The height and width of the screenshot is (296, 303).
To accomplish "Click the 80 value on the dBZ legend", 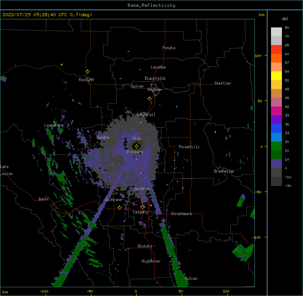I will tap(287, 28).
